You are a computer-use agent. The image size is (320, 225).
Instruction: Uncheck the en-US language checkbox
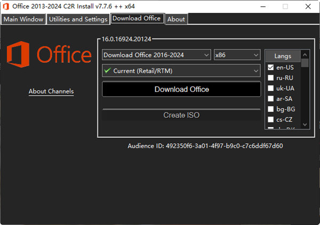point(270,67)
